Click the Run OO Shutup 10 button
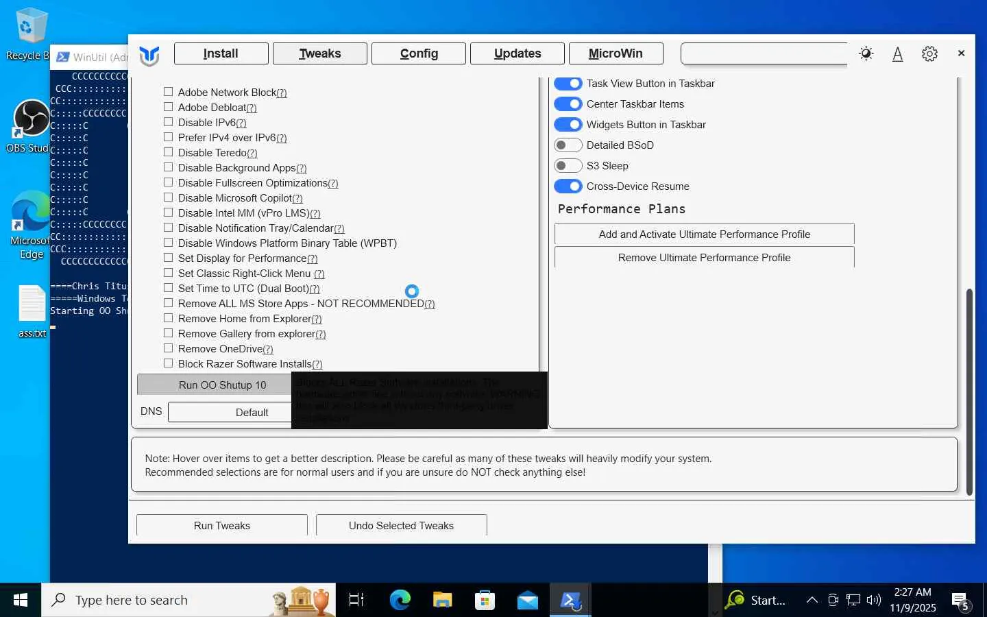 215,385
